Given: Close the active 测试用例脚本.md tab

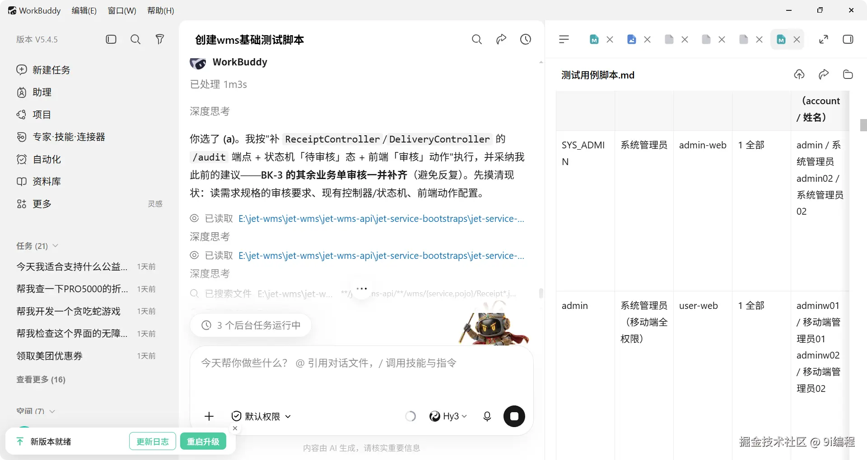Looking at the screenshot, I should [797, 40].
